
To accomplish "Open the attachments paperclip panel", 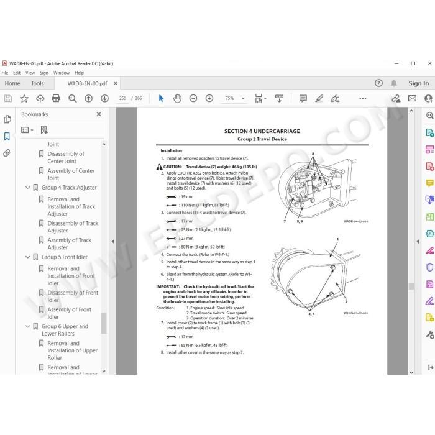I will [x=7, y=153].
